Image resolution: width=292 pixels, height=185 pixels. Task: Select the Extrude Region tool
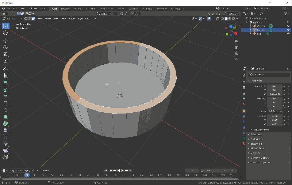(x=5, y=83)
